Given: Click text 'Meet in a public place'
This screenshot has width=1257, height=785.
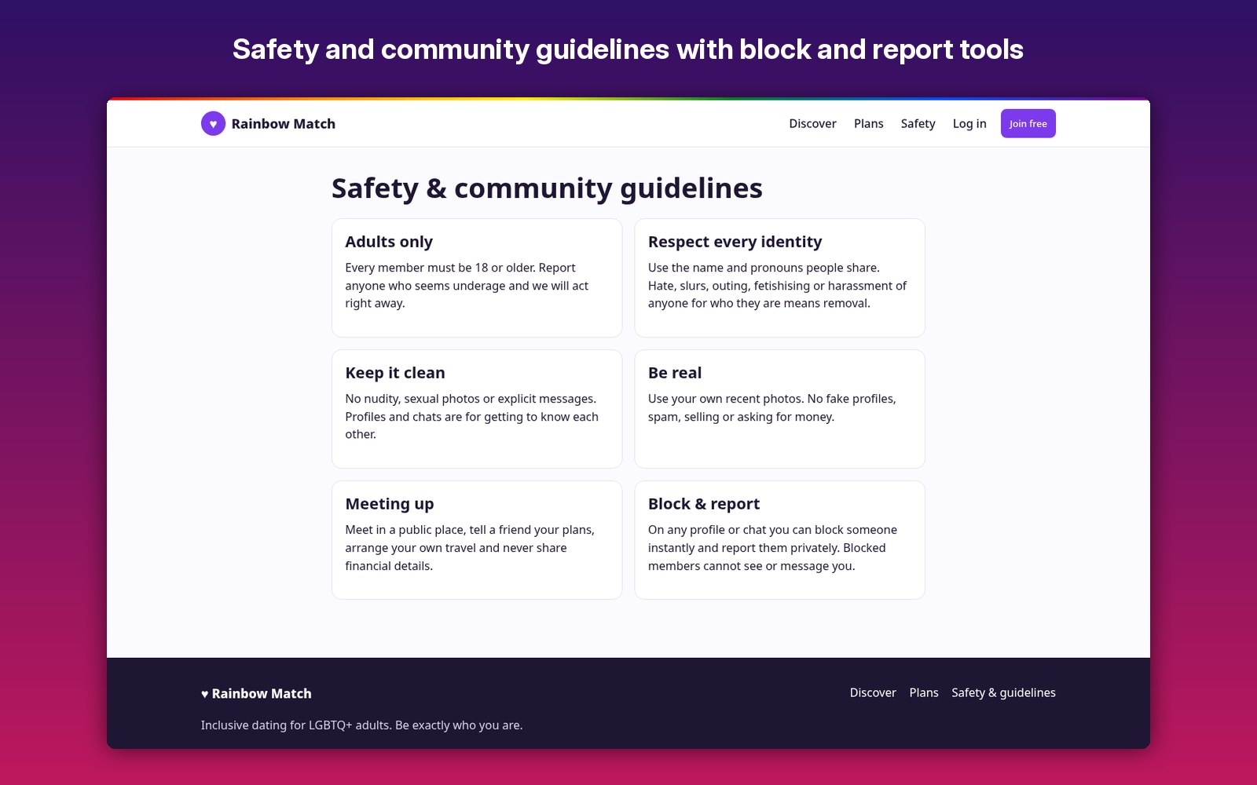Looking at the screenshot, I should (404, 530).
